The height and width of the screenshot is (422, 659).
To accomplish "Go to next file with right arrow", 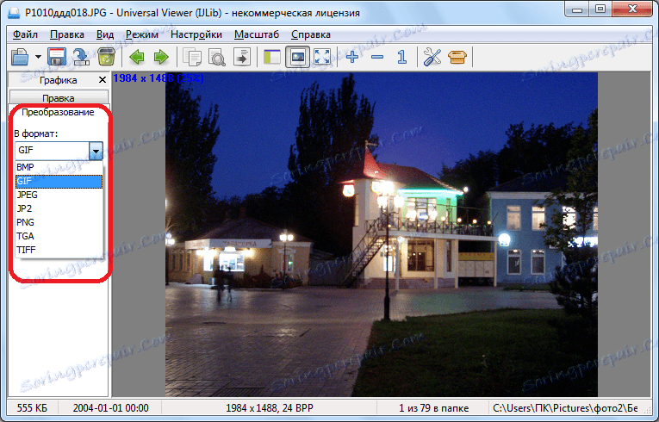I will (161, 57).
